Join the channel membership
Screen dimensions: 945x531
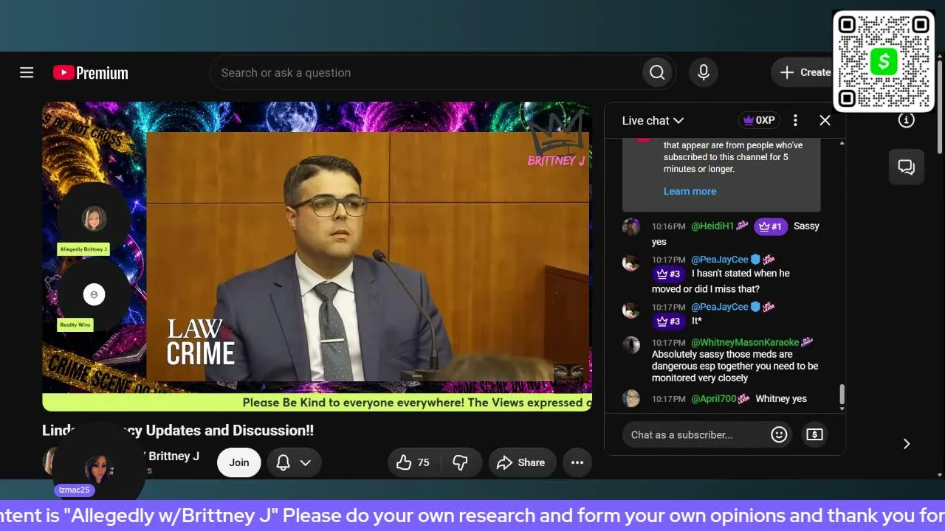click(238, 462)
